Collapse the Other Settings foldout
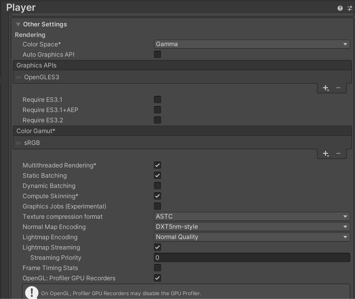355x299 pixels. pyautogui.click(x=18, y=24)
